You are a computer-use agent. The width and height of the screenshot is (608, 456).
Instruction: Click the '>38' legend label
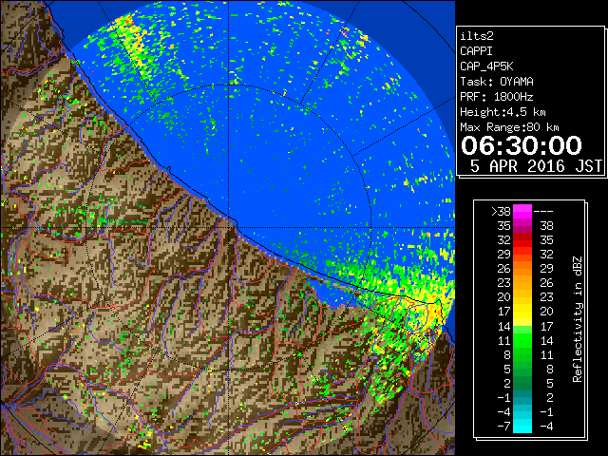[x=501, y=212]
